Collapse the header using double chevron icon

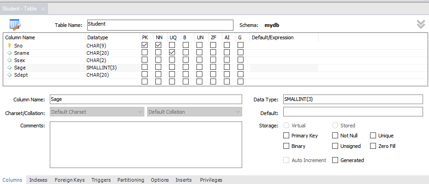(x=421, y=25)
